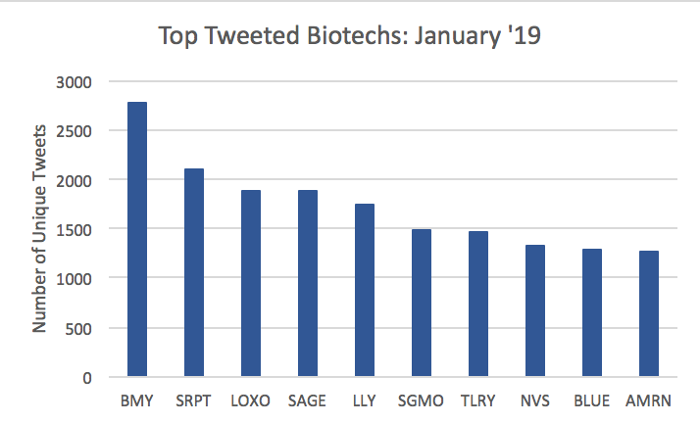Click the LLY bar
Image resolution: width=700 pixels, height=423 pixels.
click(x=365, y=290)
